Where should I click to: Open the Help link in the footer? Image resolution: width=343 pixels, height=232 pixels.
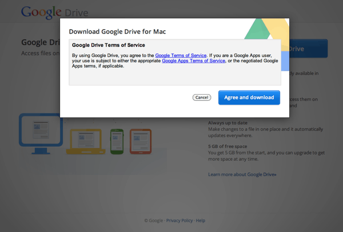pos(200,221)
